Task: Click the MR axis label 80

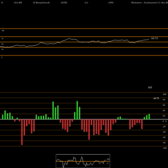Action: click(x=164, y=100)
